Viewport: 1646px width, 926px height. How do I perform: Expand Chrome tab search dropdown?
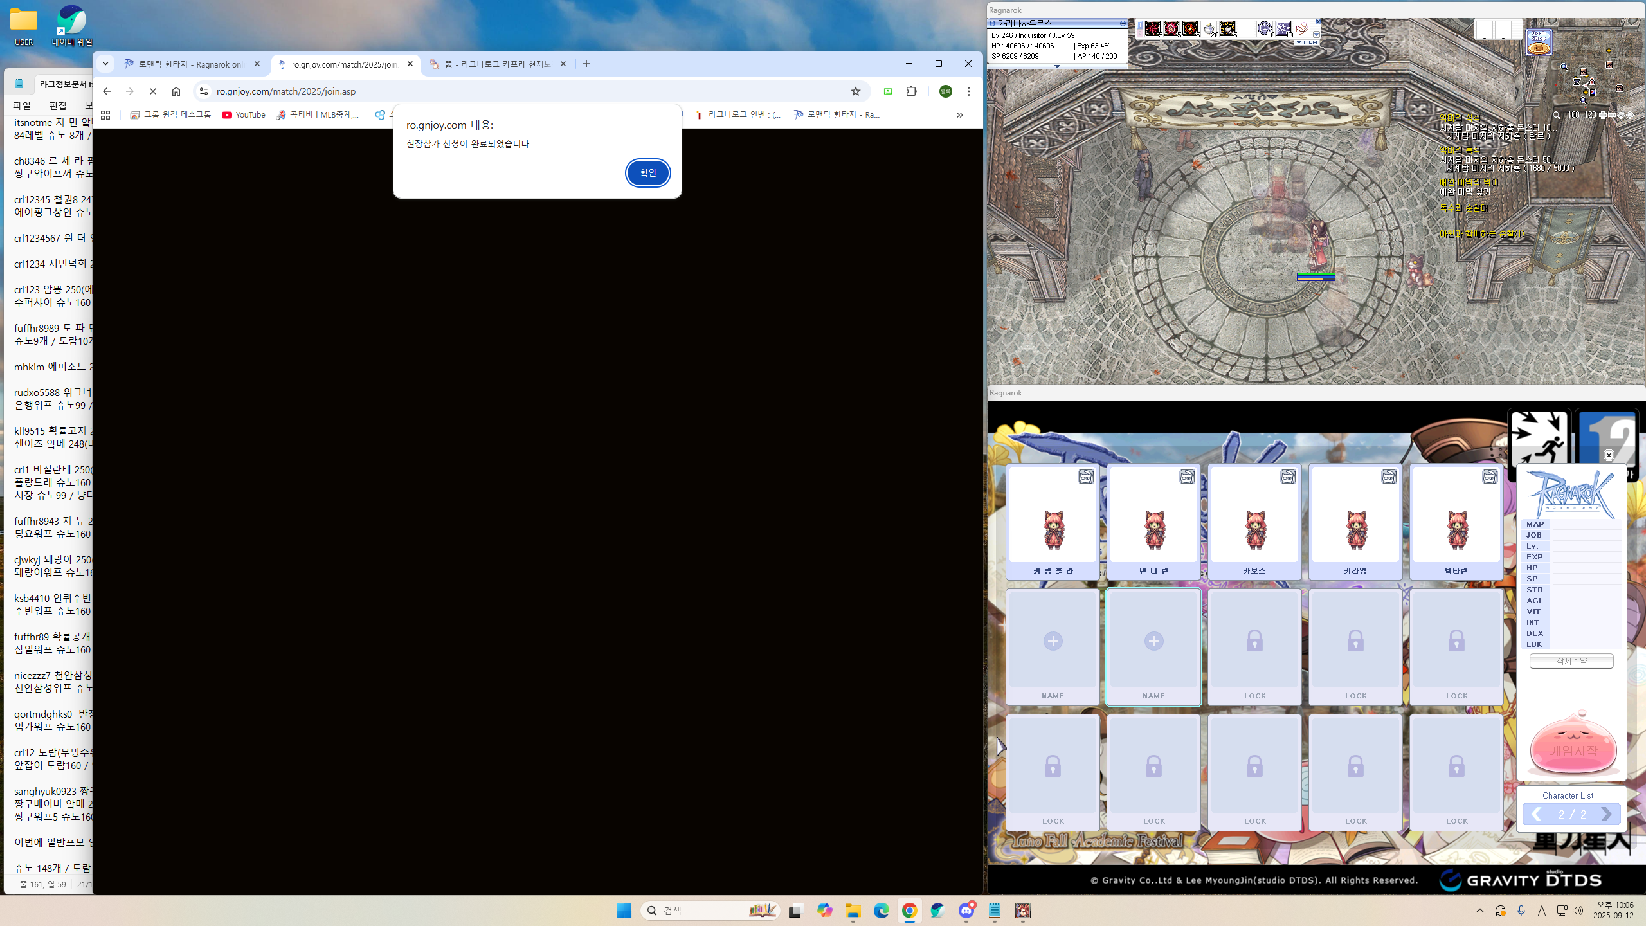(105, 64)
